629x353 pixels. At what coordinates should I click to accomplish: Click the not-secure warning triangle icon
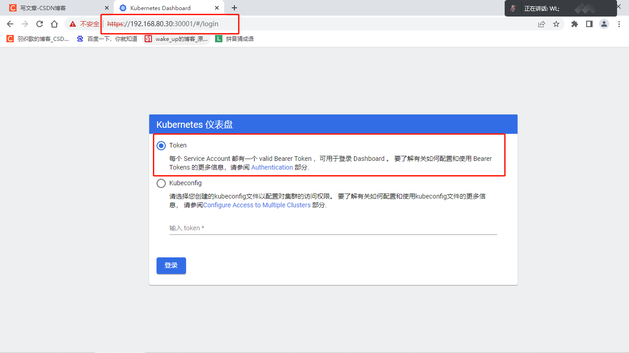coord(73,24)
